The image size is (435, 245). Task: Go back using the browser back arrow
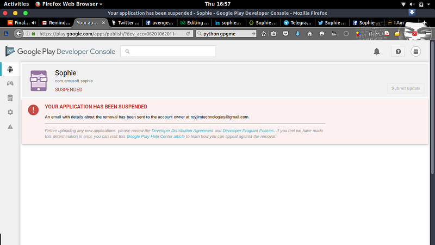coord(18,34)
